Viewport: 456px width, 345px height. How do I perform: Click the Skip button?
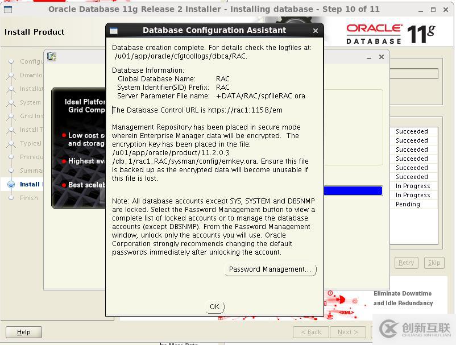click(434, 263)
